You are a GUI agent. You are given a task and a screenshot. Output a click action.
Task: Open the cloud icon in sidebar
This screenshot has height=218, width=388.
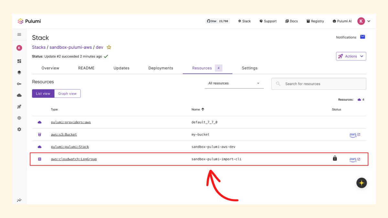pos(19,95)
